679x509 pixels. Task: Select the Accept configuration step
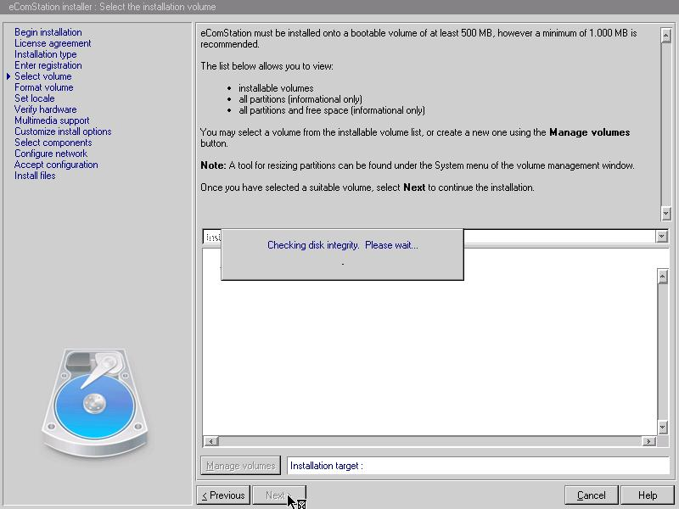pyautogui.click(x=56, y=165)
